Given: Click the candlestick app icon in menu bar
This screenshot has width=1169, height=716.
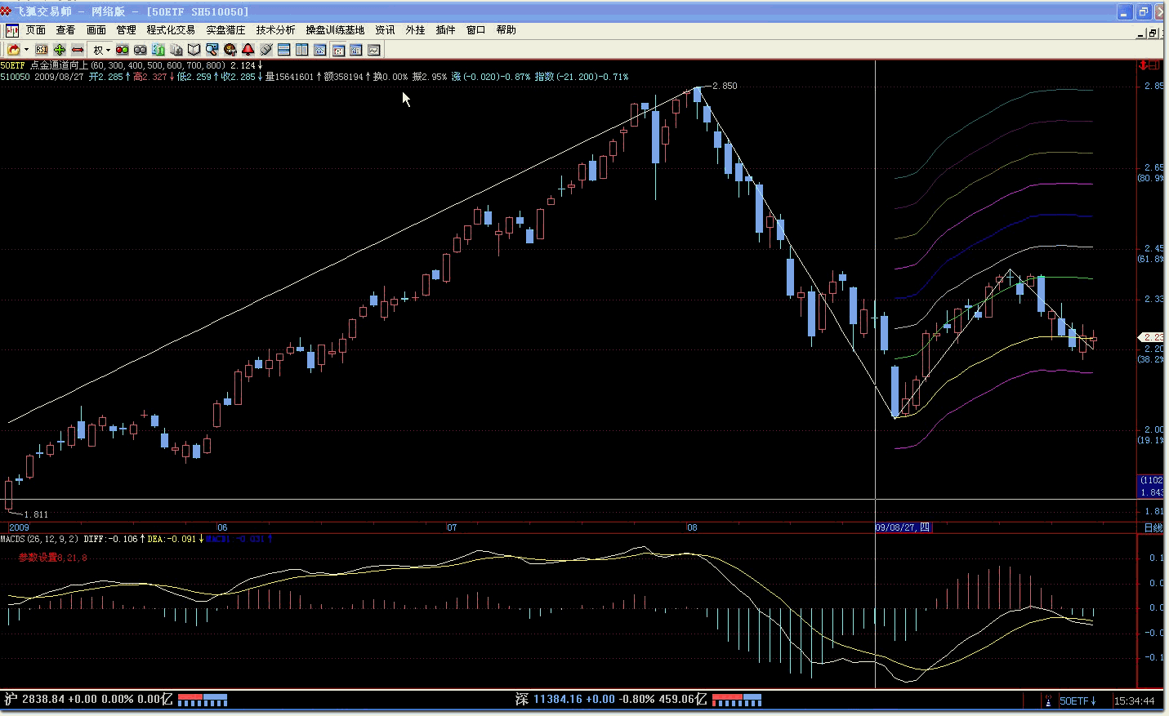Looking at the screenshot, I should tap(12, 30).
